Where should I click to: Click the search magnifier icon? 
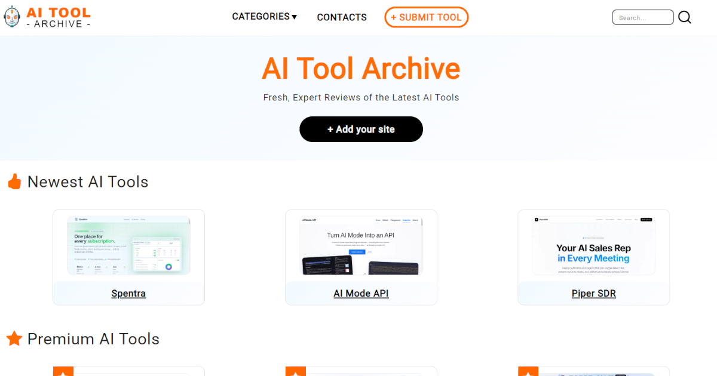(684, 17)
